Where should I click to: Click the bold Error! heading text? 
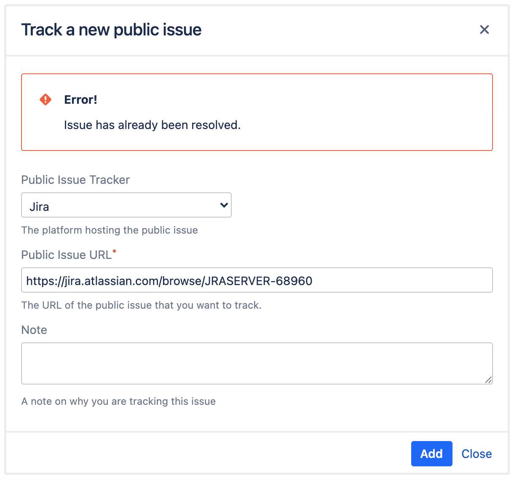81,100
